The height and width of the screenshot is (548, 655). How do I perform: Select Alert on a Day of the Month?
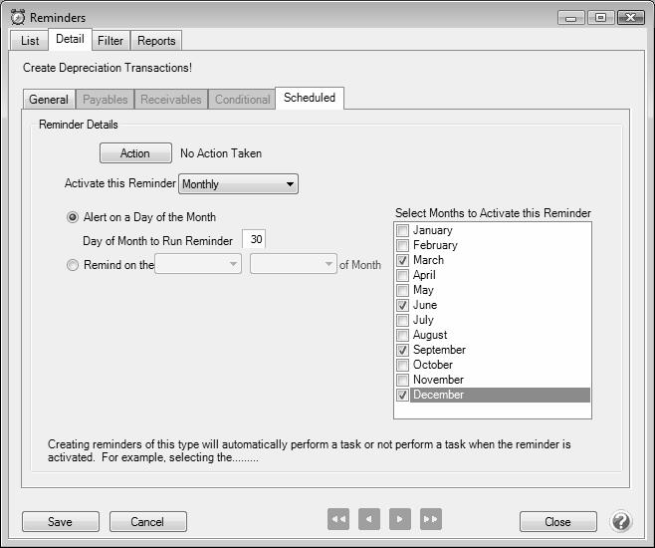tap(73, 217)
